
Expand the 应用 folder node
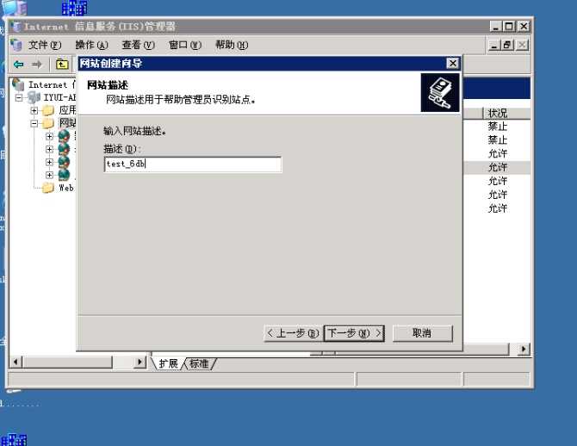pyautogui.click(x=34, y=110)
